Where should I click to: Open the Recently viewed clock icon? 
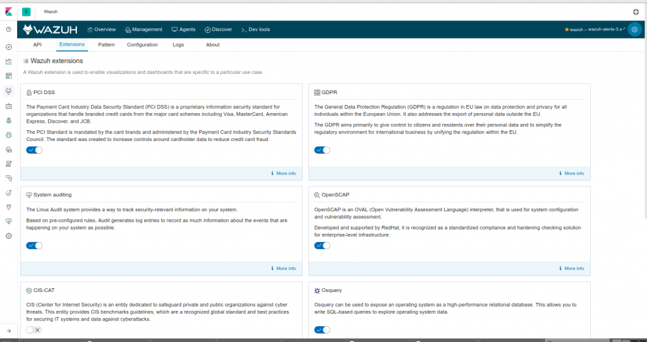(9, 29)
